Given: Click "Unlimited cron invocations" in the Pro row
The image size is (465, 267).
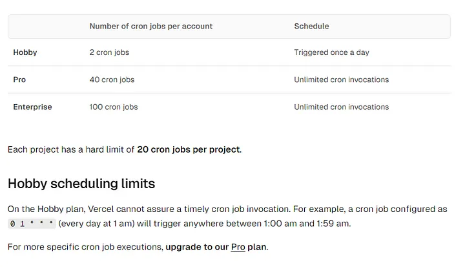Looking at the screenshot, I should coord(341,80).
